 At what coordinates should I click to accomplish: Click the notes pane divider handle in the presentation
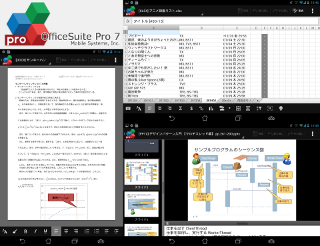click(242, 223)
